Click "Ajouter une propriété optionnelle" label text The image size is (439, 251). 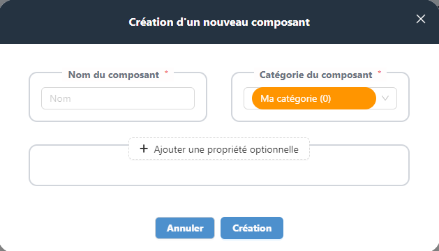(226, 149)
